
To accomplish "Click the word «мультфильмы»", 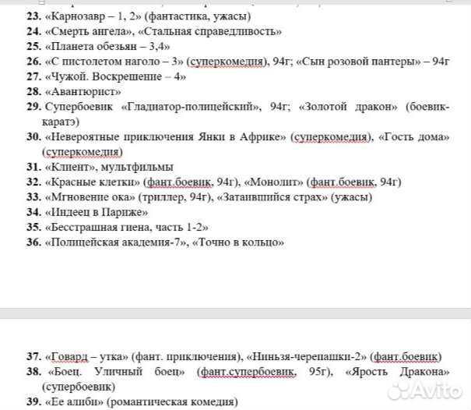I will click(x=137, y=167).
